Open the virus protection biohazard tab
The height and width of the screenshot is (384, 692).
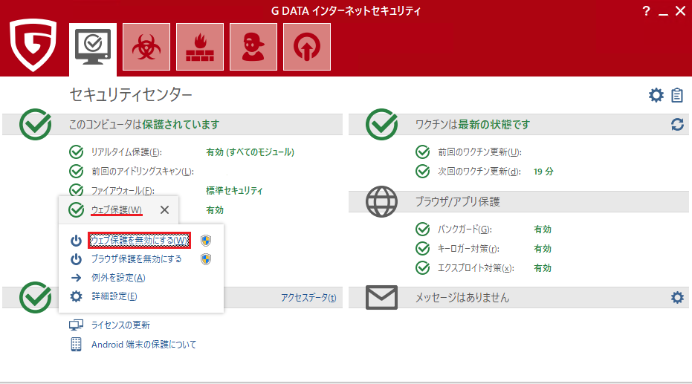(146, 47)
